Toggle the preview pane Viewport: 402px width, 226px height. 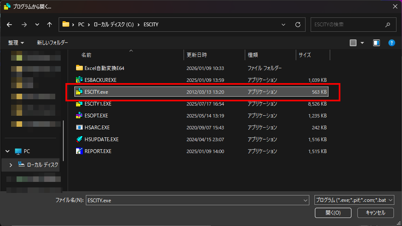point(377,43)
